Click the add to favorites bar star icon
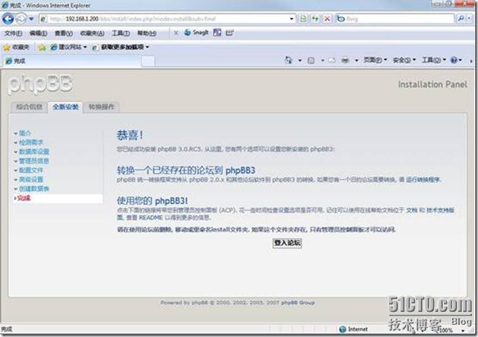The width and height of the screenshot is (478, 337). pos(42,47)
